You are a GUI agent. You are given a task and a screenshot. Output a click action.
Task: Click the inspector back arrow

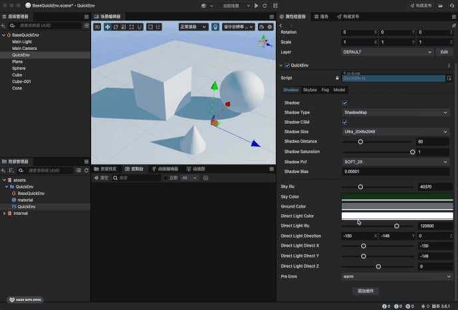click(x=281, y=26)
